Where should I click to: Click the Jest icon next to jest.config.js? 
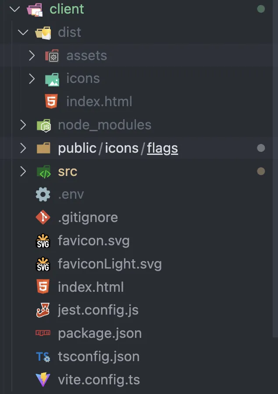coord(43,310)
